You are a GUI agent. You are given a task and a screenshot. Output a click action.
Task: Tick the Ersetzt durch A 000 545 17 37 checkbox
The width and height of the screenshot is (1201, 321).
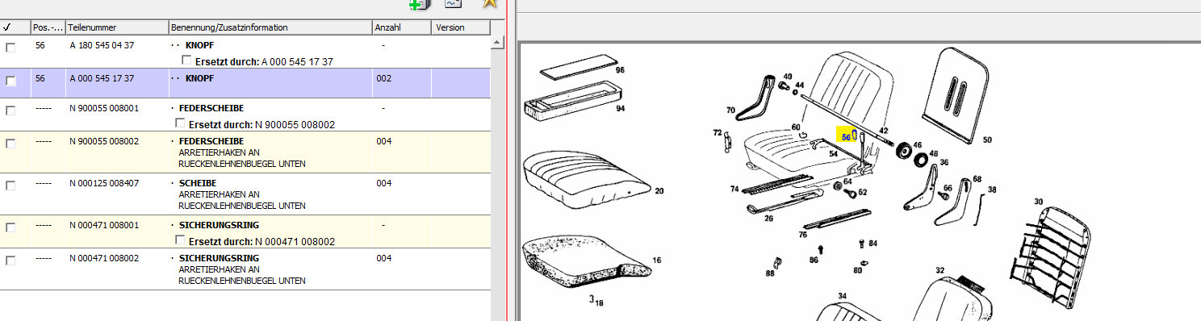[x=186, y=60]
